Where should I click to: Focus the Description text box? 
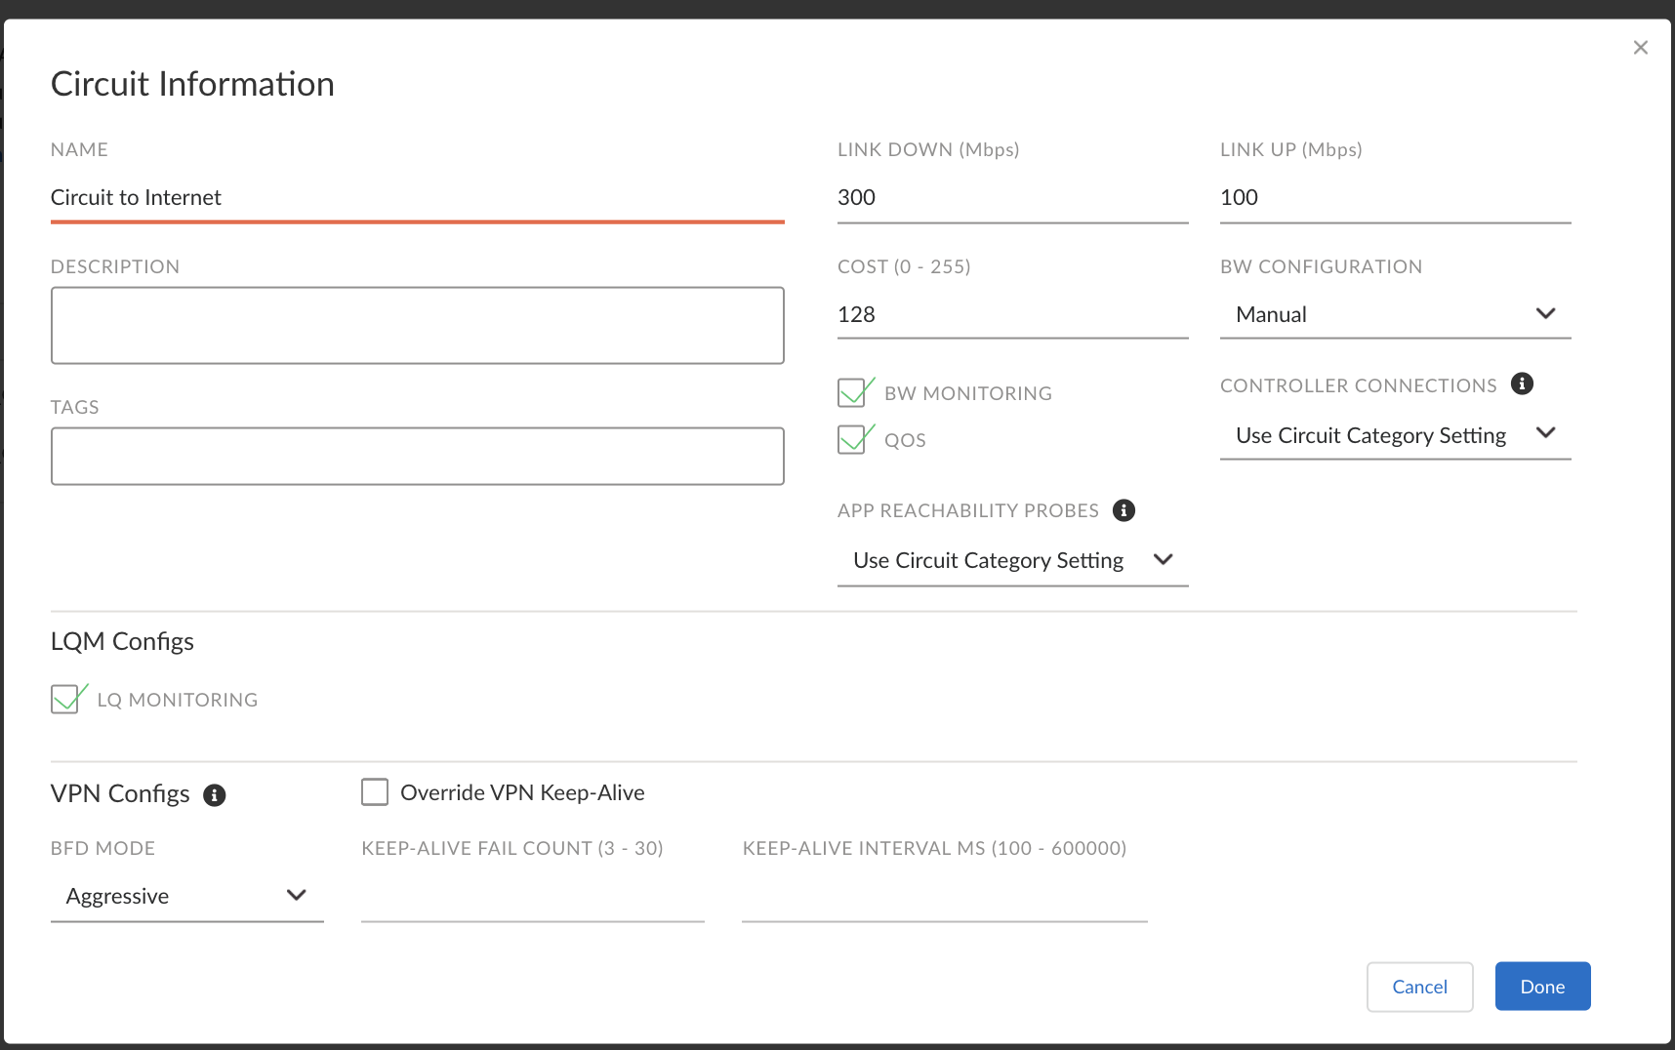point(417,325)
